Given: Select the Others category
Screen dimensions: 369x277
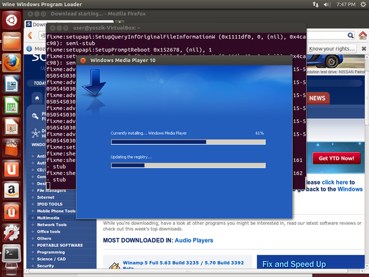Looking at the screenshot, I should (44, 238).
